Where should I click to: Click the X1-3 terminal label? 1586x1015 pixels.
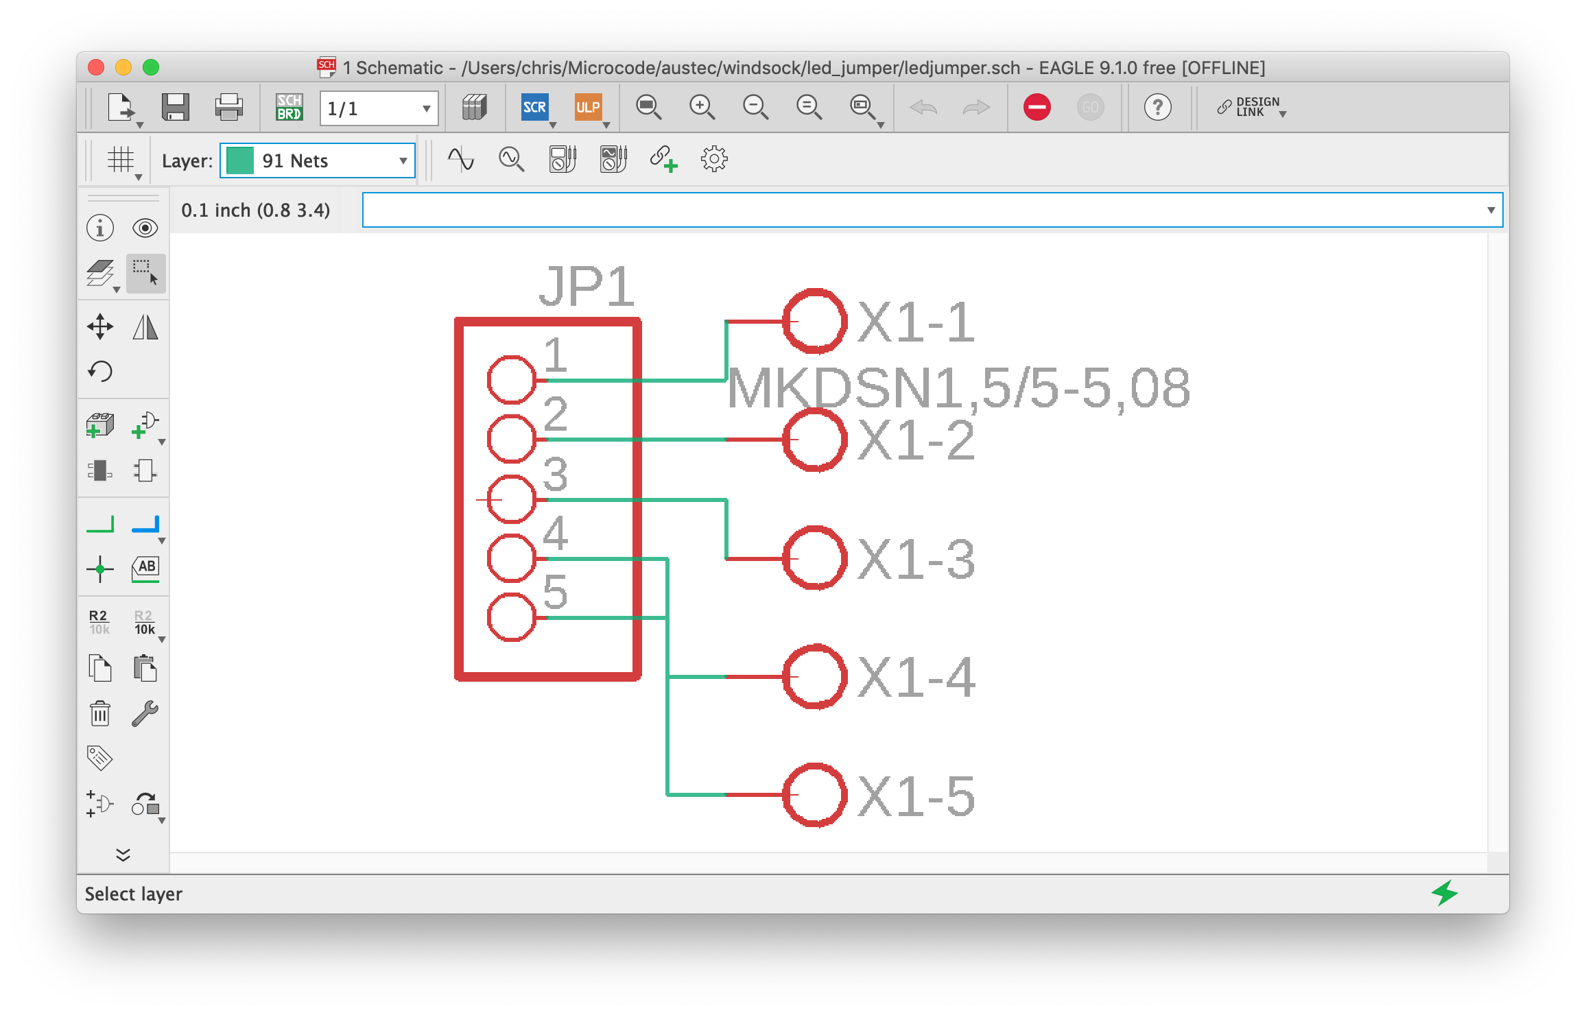(916, 560)
